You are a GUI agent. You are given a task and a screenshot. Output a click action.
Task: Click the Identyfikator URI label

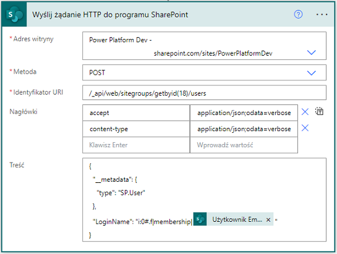click(38, 92)
